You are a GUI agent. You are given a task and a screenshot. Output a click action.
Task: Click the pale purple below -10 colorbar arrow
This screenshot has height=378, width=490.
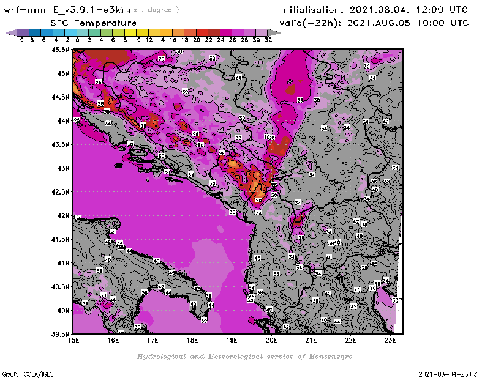click(x=11, y=32)
